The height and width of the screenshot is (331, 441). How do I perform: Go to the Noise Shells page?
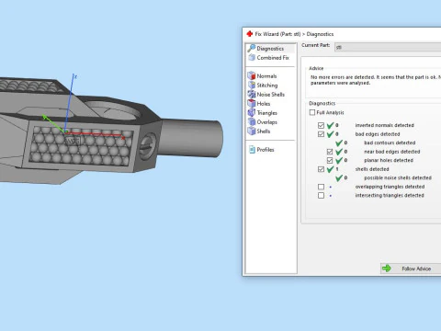271,95
